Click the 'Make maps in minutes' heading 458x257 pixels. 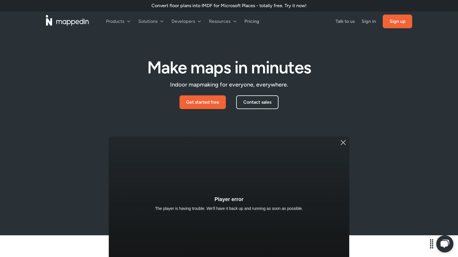coord(229,68)
